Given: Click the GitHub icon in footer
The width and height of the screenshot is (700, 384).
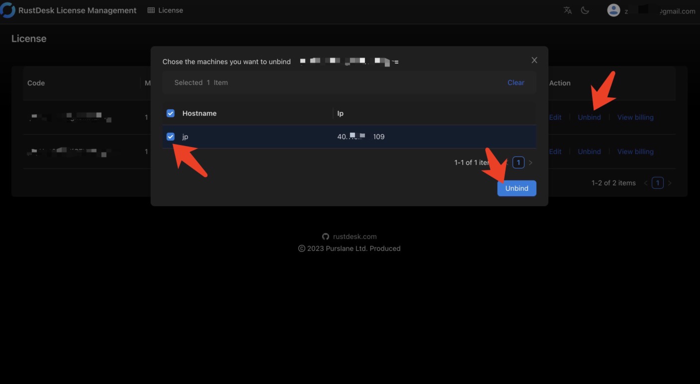Looking at the screenshot, I should point(326,236).
